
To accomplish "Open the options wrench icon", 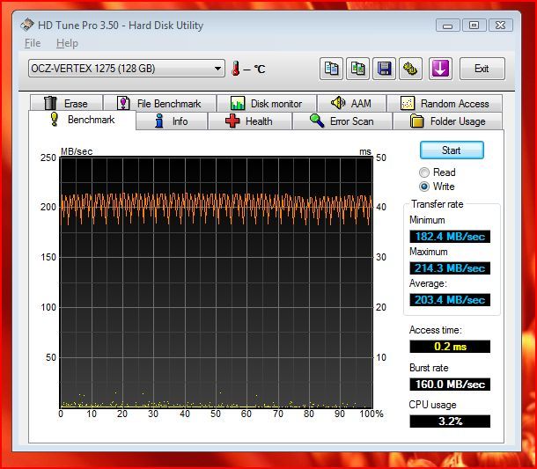I will coord(410,69).
